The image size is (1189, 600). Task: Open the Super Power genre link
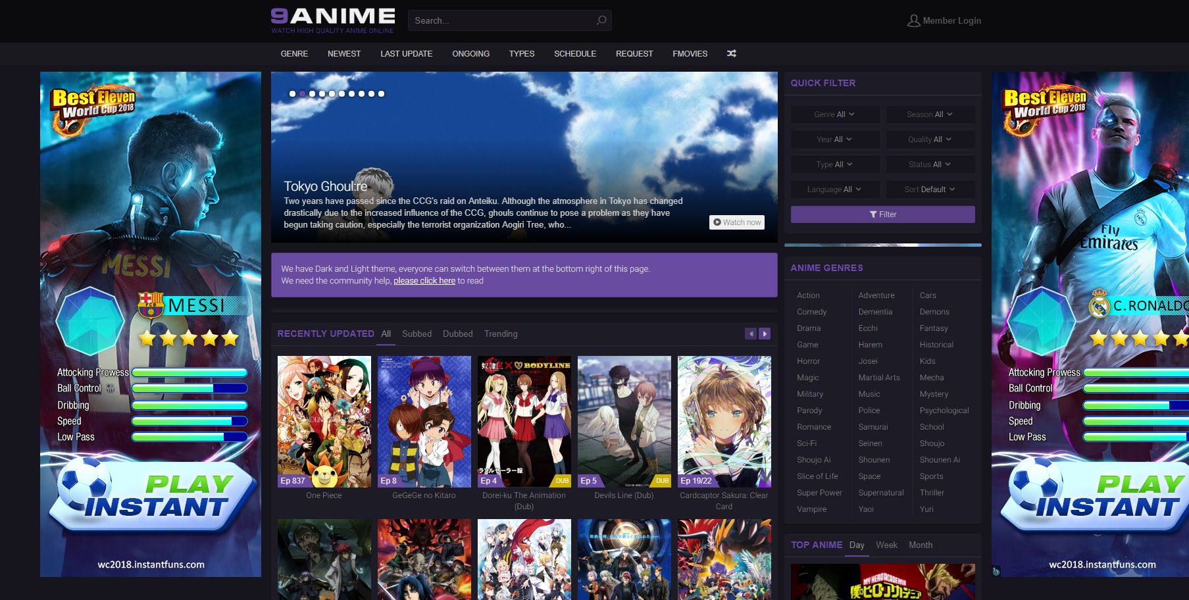pos(819,493)
